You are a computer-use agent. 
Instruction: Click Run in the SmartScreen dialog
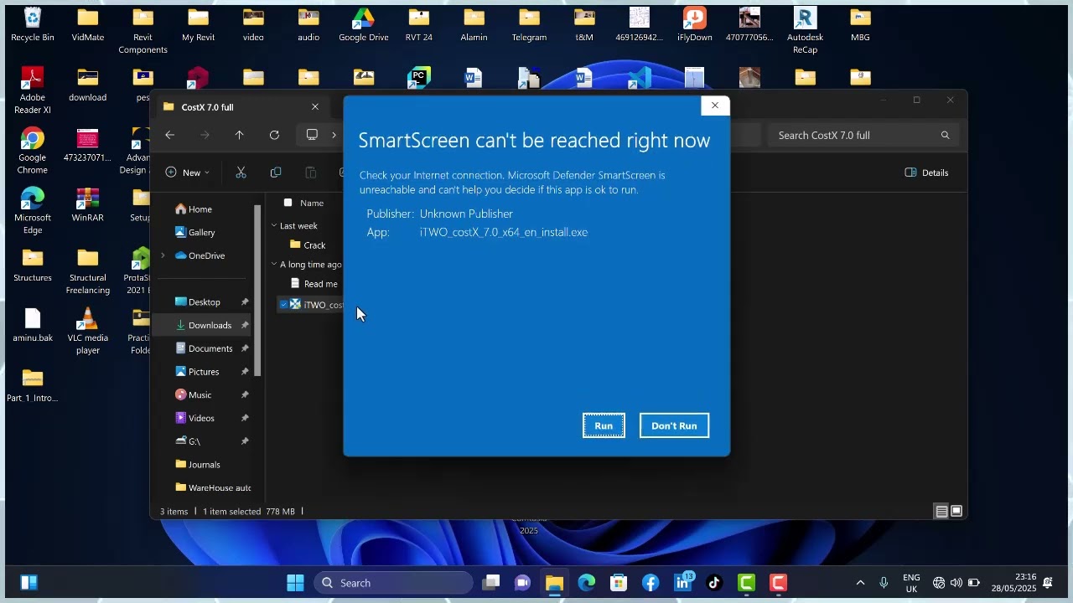point(604,425)
